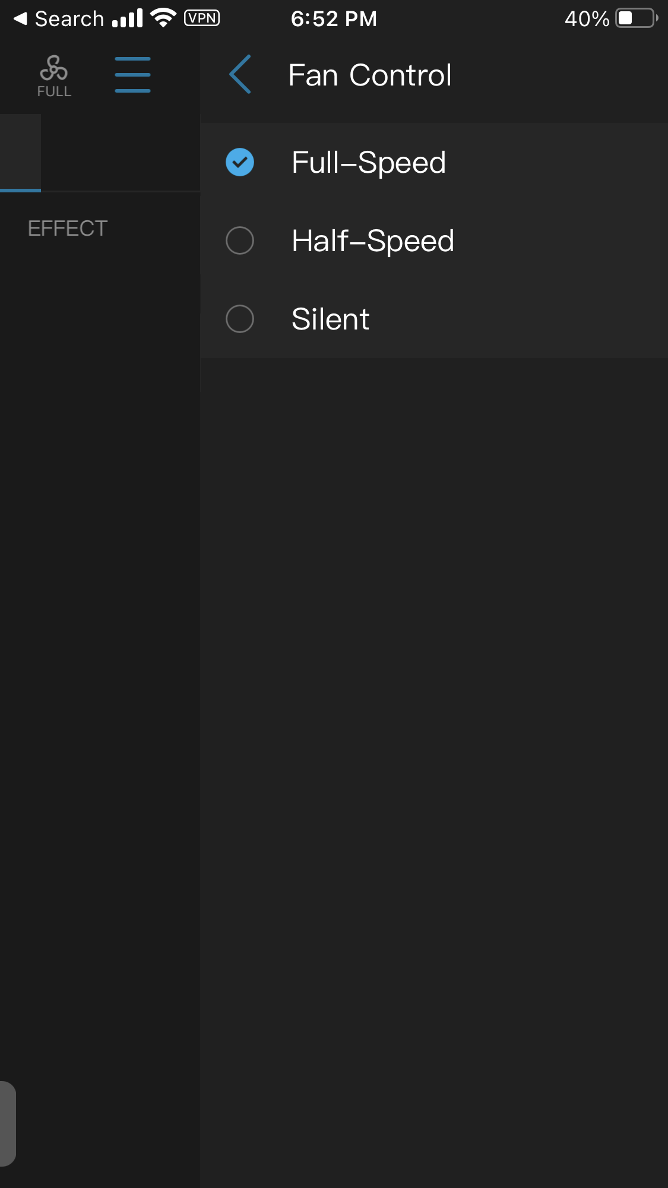Tap the 6:52 PM clock
This screenshot has width=668, height=1188.
click(x=334, y=18)
